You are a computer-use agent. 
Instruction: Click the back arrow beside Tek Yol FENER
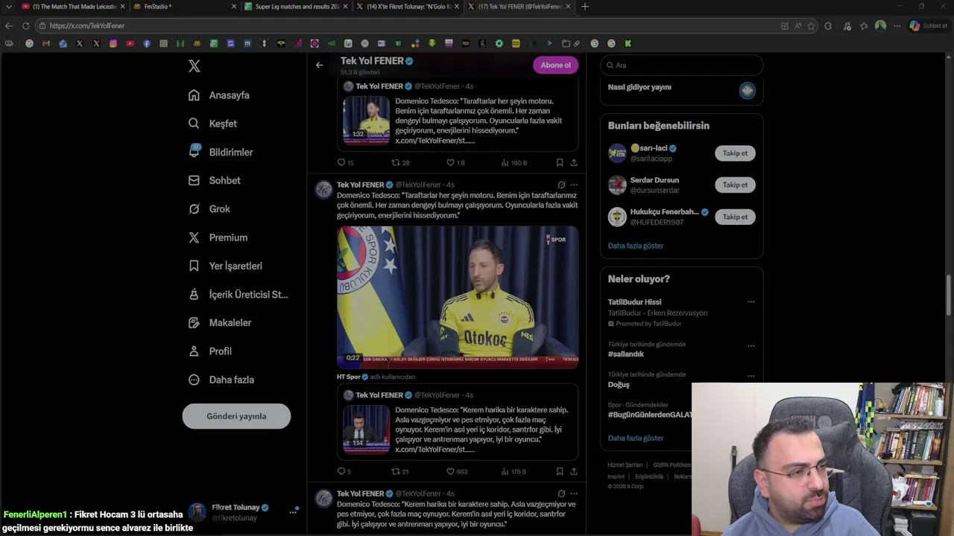pyautogui.click(x=319, y=65)
